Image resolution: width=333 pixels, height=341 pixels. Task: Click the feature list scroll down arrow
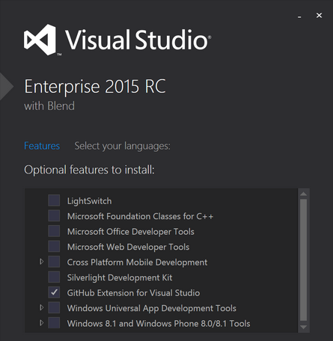click(303, 327)
